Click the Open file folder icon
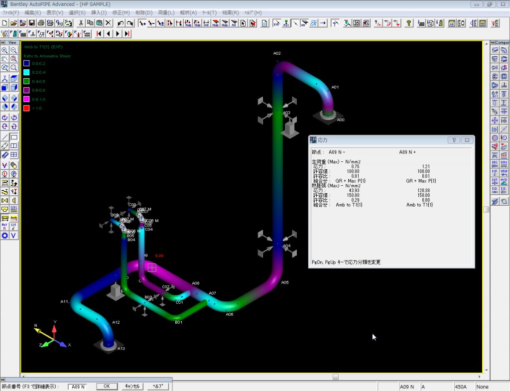Viewport: 510px width, 391px height. coord(13,23)
